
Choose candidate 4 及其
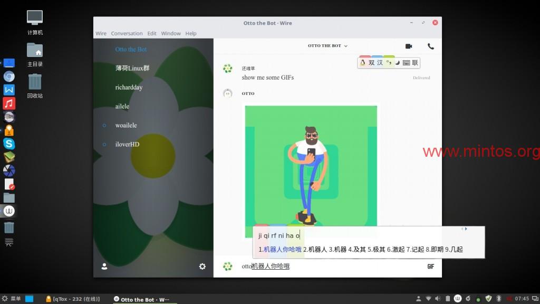[357, 250]
